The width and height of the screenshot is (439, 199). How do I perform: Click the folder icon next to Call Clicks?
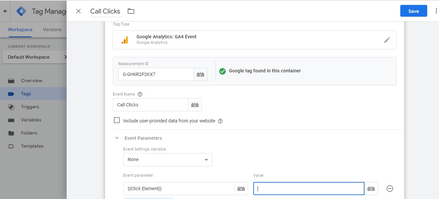(x=131, y=11)
